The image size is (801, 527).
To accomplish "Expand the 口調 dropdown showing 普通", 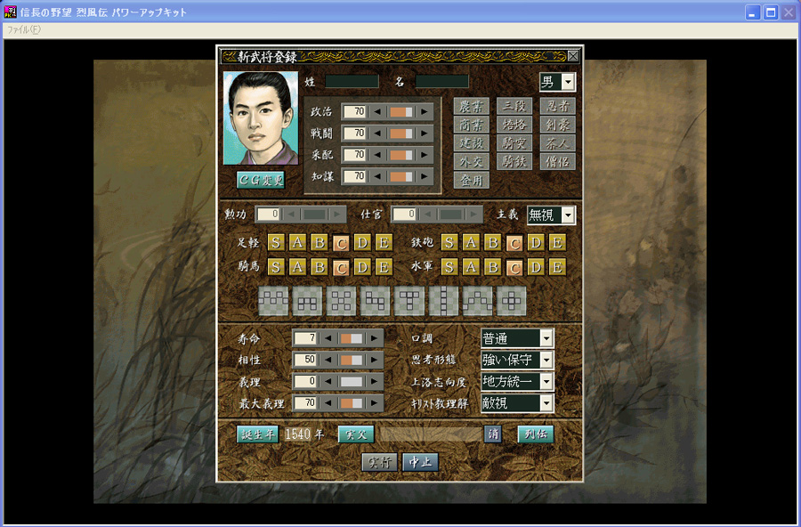I will (x=546, y=338).
